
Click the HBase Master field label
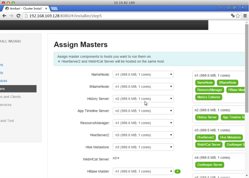click(98, 171)
